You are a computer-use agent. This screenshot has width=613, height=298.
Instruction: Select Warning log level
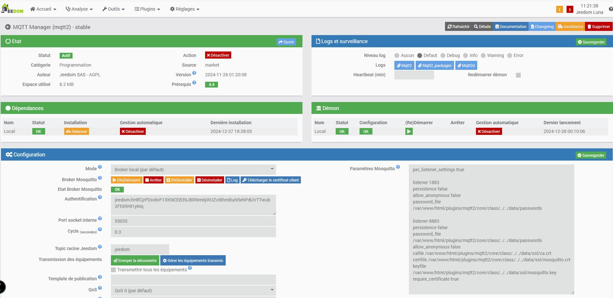pos(483,56)
